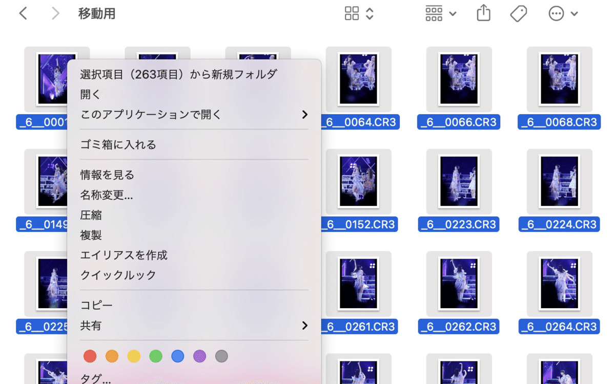Open the group-by options dropdown
This screenshot has height=384, width=615.
pyautogui.click(x=441, y=14)
